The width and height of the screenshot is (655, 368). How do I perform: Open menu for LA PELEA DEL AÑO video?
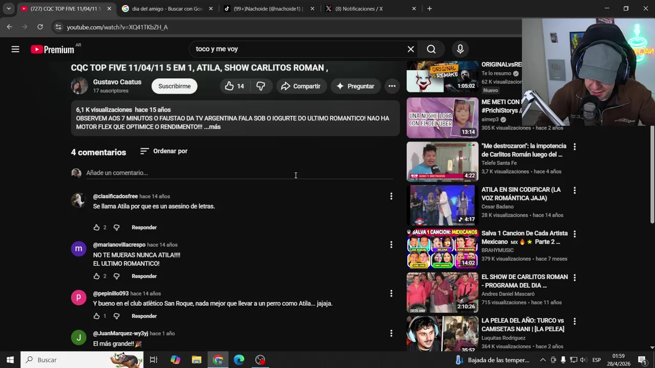click(574, 321)
